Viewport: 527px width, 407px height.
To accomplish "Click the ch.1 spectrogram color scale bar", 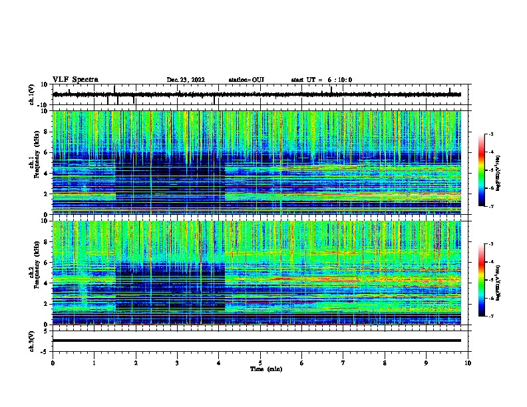I will [482, 170].
